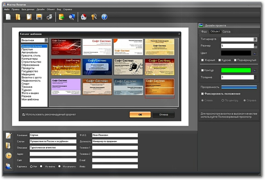Click the printer icon in toolbar
Screen dimensions: 265x180
[49, 17]
